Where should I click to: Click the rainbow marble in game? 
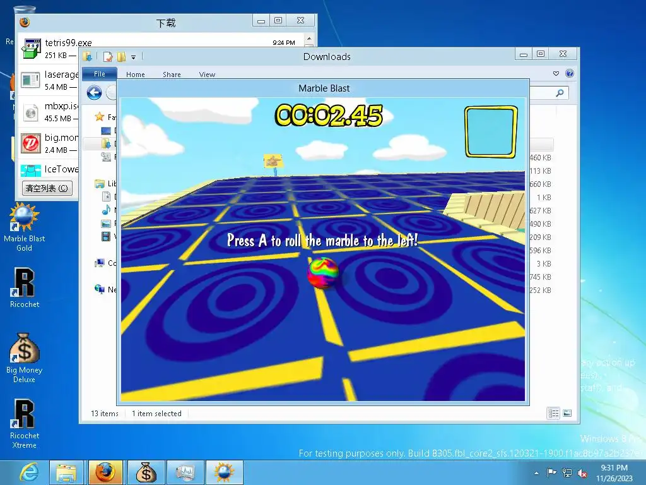(x=323, y=273)
